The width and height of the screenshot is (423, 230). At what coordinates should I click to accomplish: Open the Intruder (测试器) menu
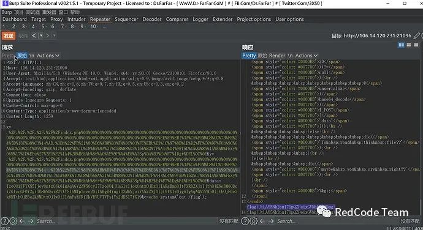pos(33,12)
